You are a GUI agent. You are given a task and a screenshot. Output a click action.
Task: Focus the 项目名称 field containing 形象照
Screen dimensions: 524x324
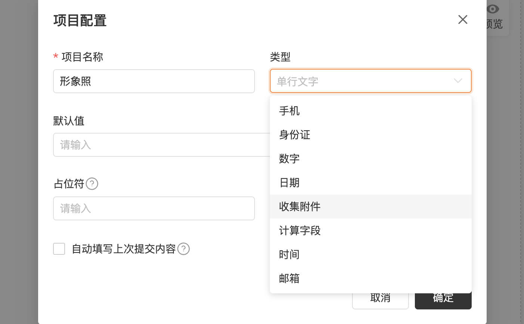pos(154,81)
